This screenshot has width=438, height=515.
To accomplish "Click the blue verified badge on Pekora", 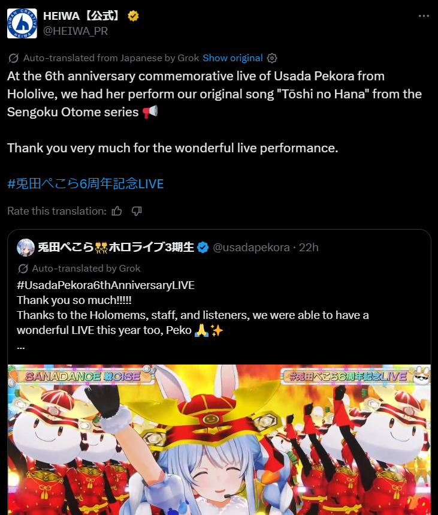I will click(x=203, y=248).
